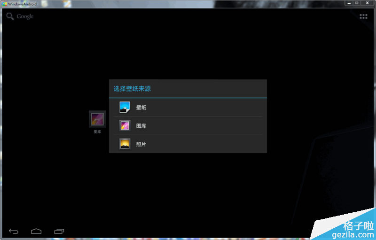Image resolution: width=376 pixels, height=240 pixels.
Task: Choose 图库 label in source list
Action: click(x=141, y=126)
